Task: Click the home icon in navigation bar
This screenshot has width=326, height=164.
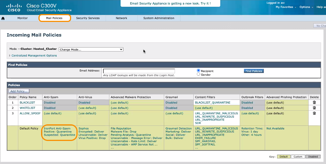Action: 3,18
